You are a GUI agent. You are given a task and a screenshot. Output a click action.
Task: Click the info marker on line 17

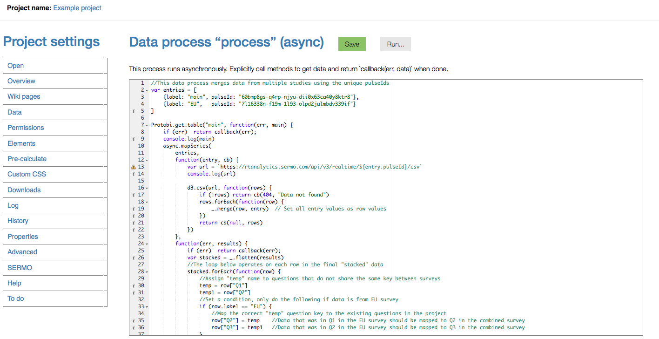(134, 195)
